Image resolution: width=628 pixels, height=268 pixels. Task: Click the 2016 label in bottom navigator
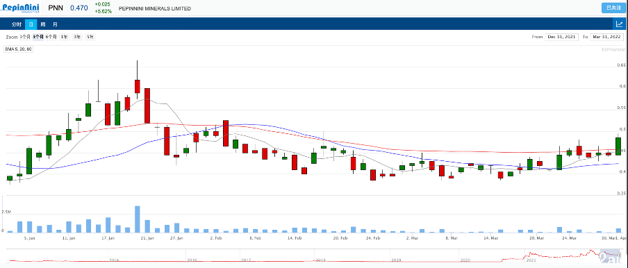pos(192,260)
